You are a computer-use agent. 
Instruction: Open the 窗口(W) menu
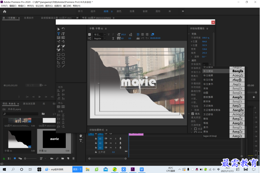pyautogui.click(x=67, y=6)
